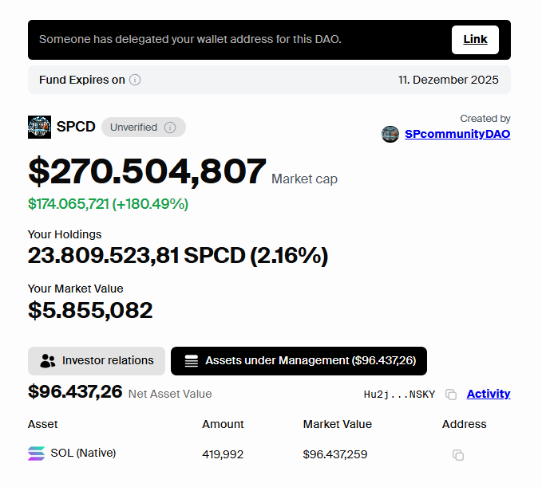The image size is (542, 487).
Task: Click the Hu2j...NSKY address text
Action: pyautogui.click(x=399, y=395)
